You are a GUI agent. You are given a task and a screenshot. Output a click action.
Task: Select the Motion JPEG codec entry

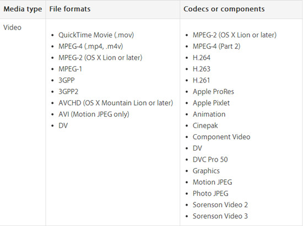point(212,182)
